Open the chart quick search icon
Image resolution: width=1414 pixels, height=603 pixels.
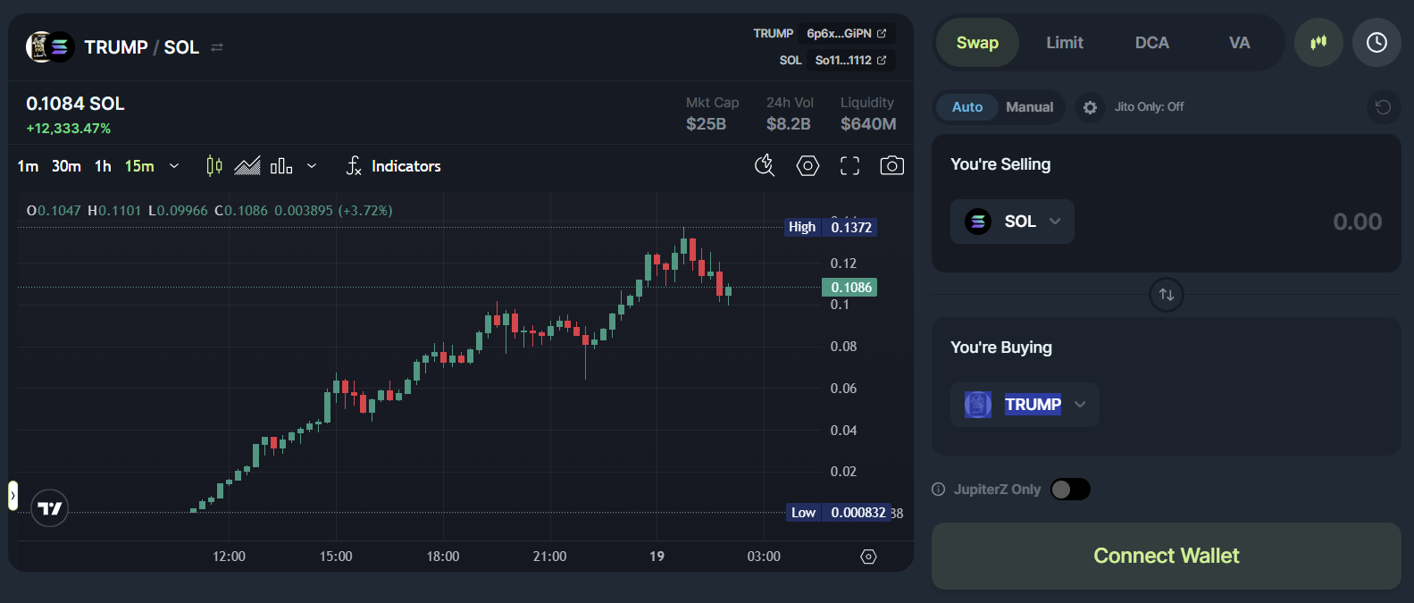pos(765,165)
